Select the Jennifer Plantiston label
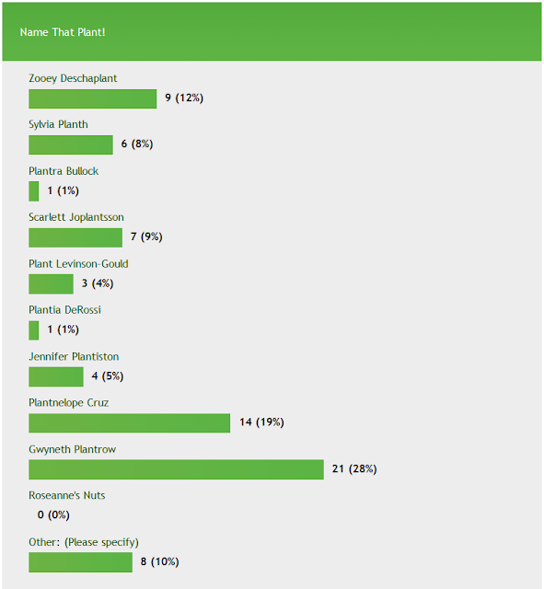This screenshot has height=589, width=544. [x=74, y=356]
